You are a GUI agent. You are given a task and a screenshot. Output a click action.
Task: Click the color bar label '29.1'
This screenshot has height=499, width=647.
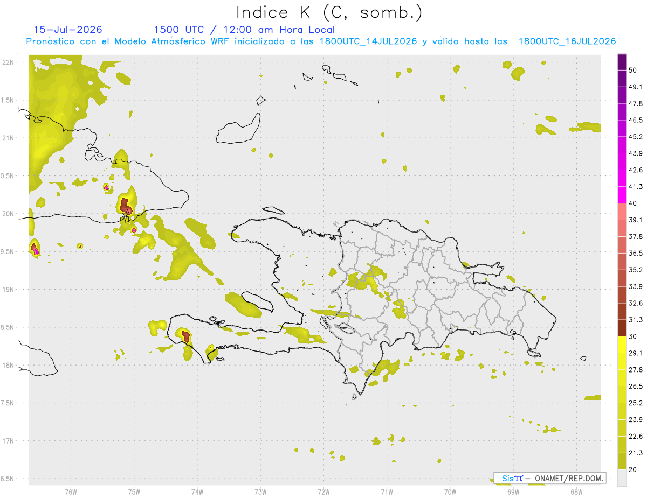[636, 353]
